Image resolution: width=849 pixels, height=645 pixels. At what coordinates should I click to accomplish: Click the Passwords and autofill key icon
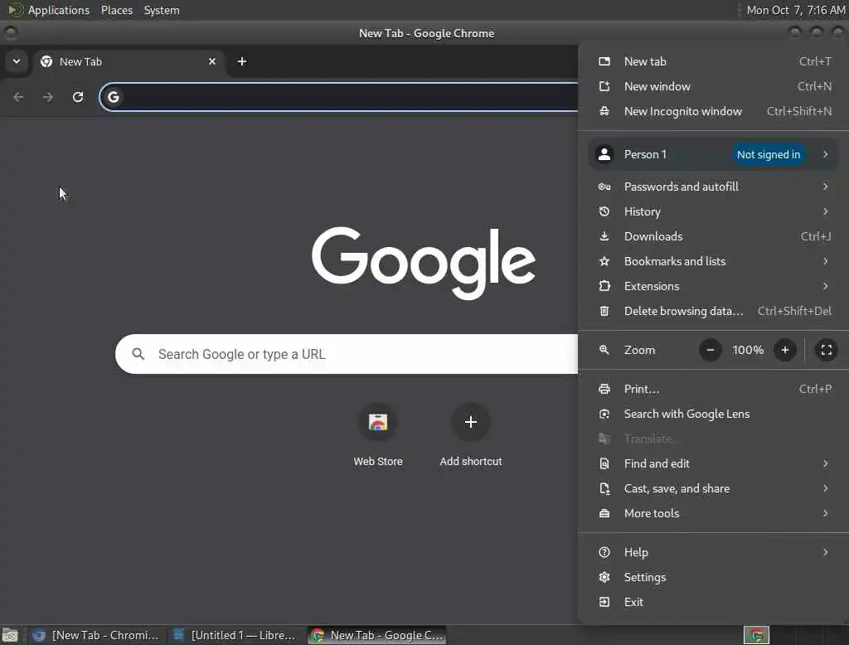pyautogui.click(x=604, y=187)
